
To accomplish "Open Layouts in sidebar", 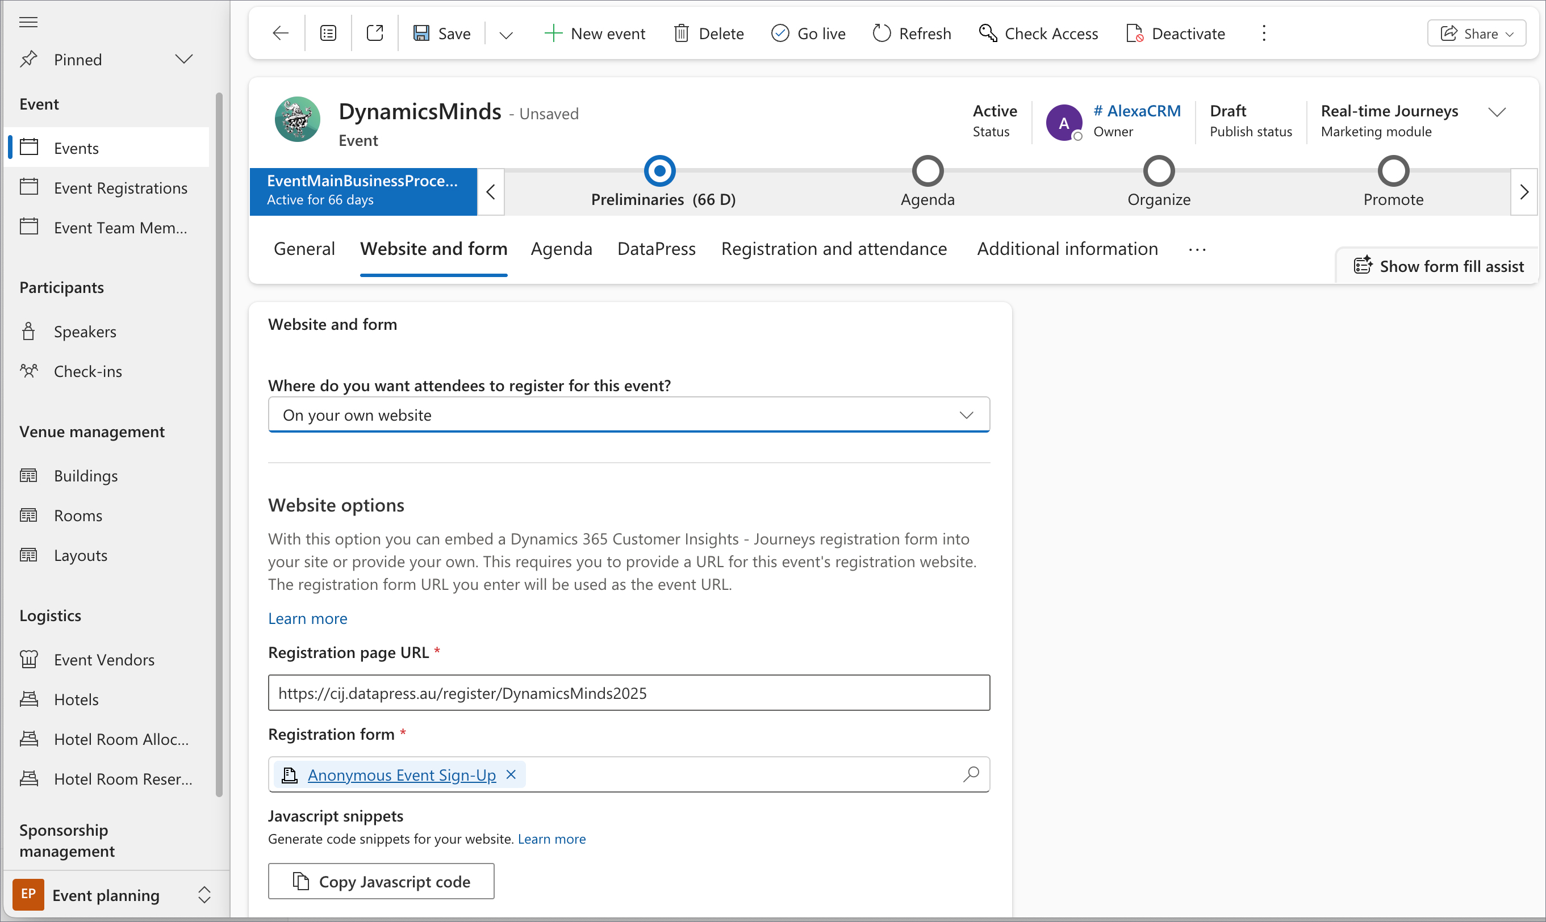I will pyautogui.click(x=107, y=555).
